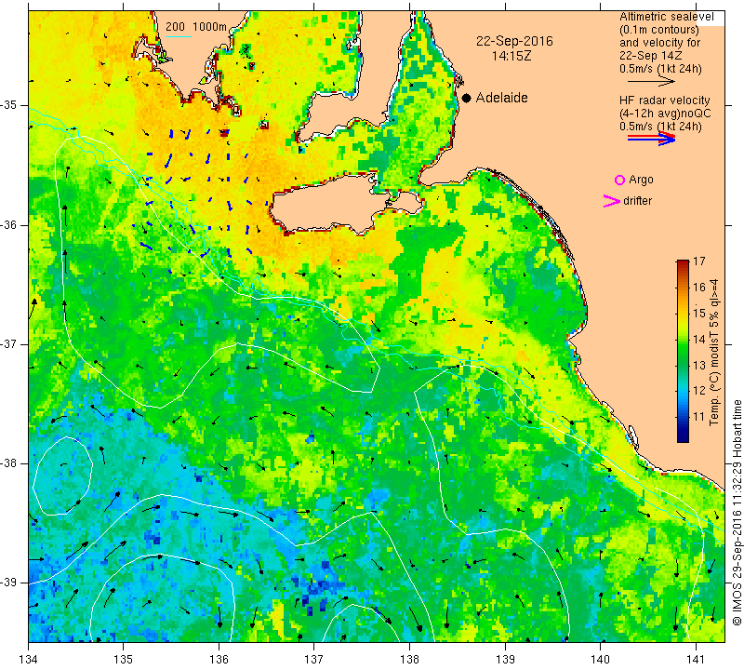This screenshot has width=744, height=670.
Task: Click the colorbar tick label 15
Action: pos(699,314)
